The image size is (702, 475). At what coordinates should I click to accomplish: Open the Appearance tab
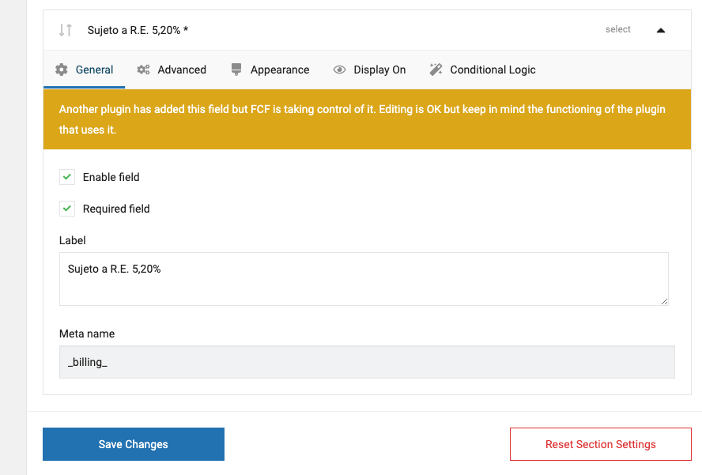[x=270, y=70]
